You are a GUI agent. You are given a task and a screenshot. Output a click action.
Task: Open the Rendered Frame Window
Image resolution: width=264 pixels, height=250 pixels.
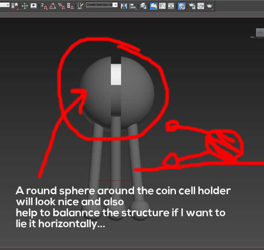click(x=201, y=6)
